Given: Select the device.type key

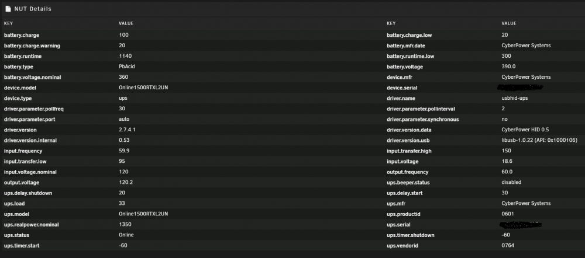Looking at the screenshot, I should 18,98.
